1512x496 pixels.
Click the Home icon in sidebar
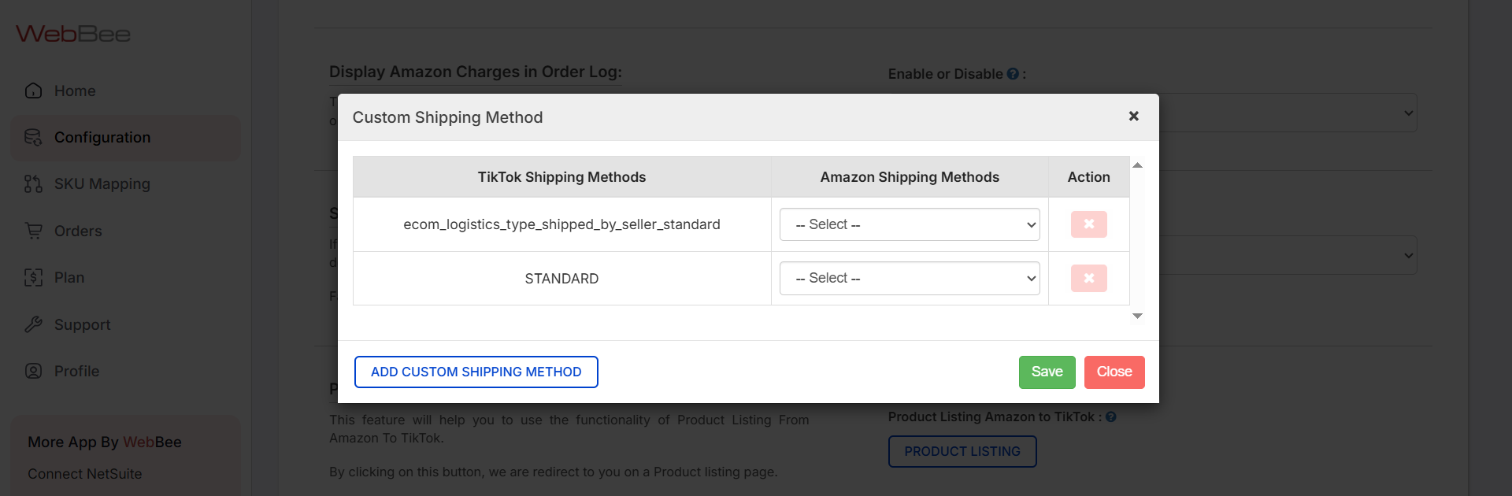coord(33,91)
